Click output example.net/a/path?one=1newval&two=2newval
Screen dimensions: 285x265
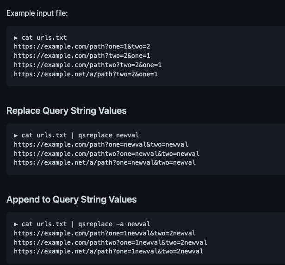[109, 252]
